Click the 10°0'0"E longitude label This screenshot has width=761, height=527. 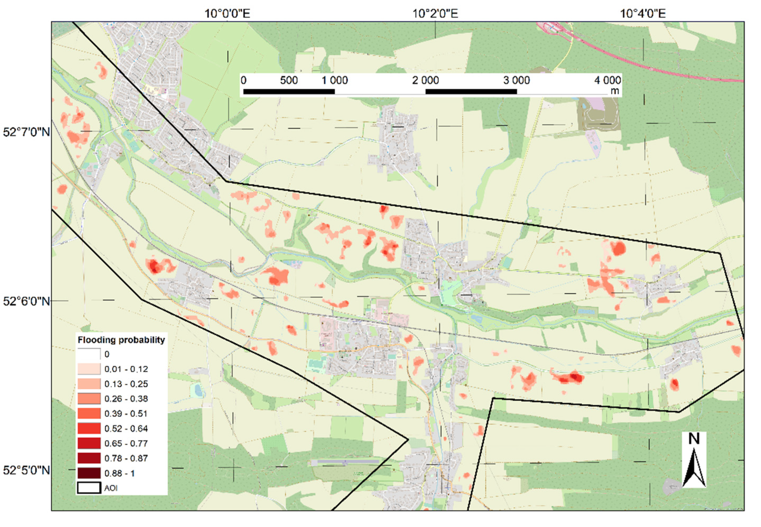[227, 13]
